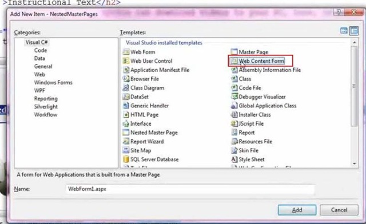This screenshot has width=366, height=224.
Task: Close the Add New Item dialog
Action: 353,12
